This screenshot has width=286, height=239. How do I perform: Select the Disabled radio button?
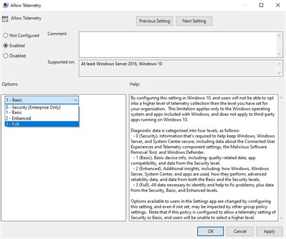(5, 56)
